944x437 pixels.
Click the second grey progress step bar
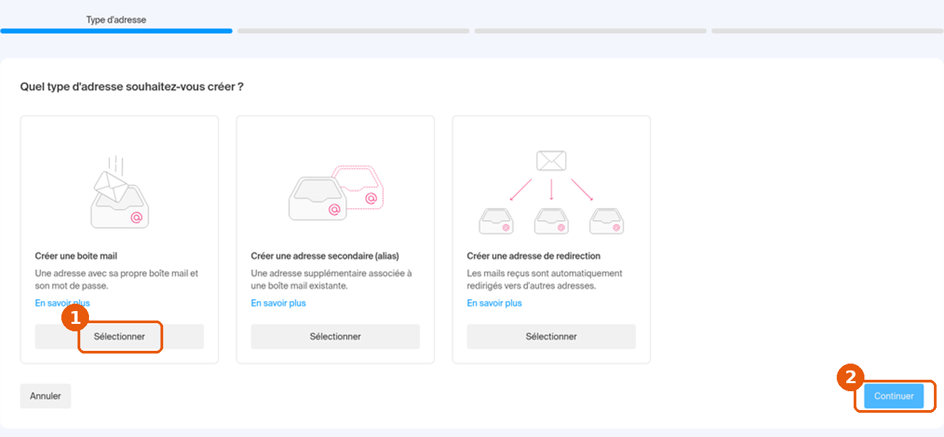(x=353, y=31)
